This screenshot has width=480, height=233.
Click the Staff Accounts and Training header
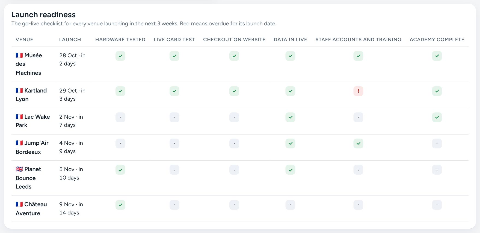point(358,40)
